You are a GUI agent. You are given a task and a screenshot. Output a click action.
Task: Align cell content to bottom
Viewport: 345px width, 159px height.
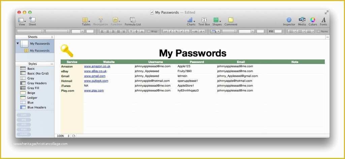pos(142,31)
